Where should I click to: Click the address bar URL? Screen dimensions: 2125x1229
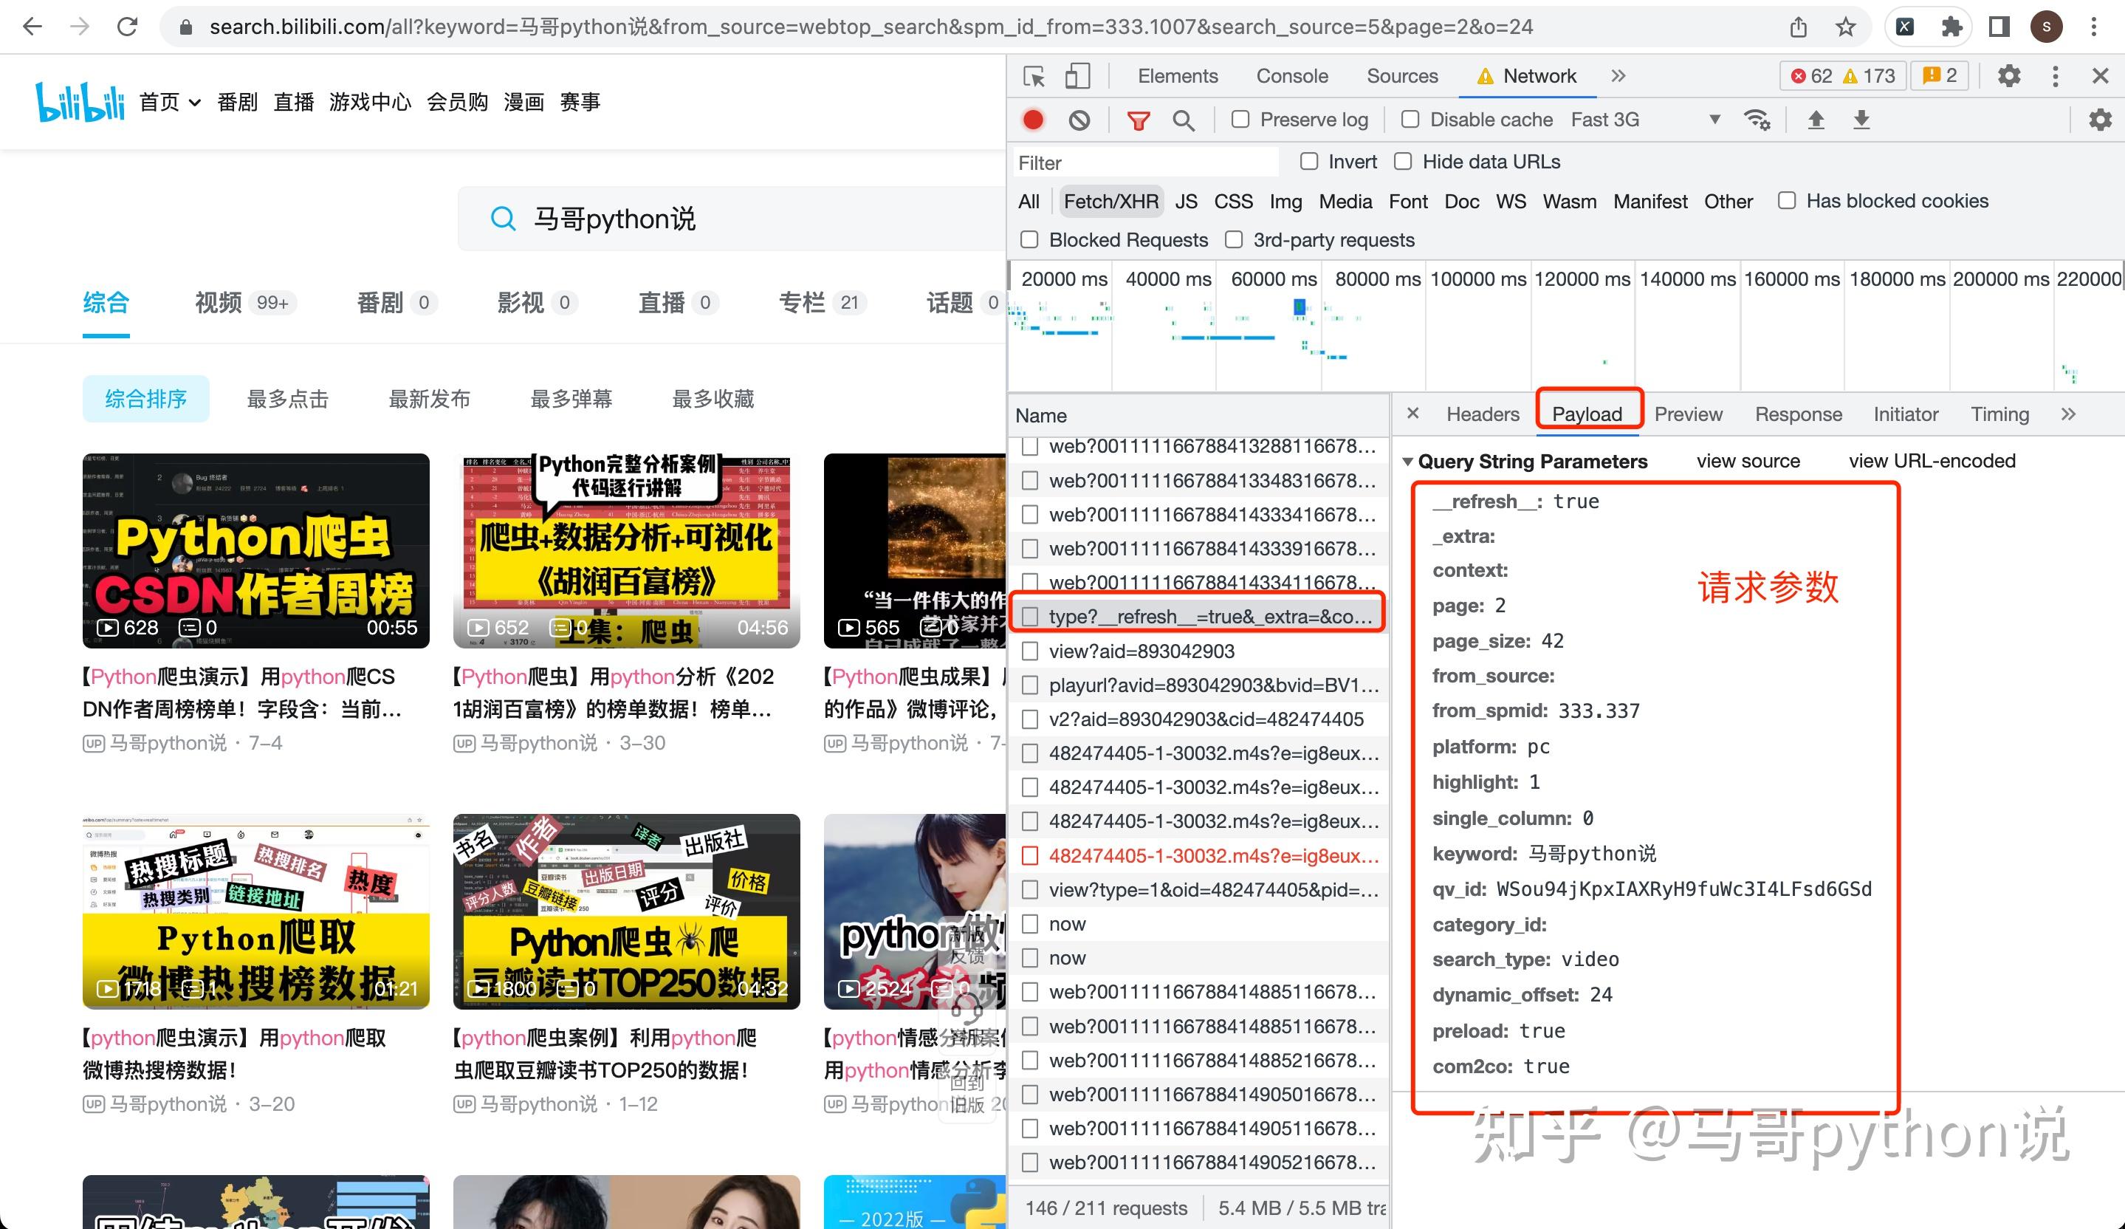click(871, 27)
